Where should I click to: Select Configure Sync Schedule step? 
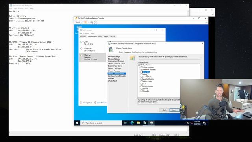pyautogui.click(x=117, y=76)
